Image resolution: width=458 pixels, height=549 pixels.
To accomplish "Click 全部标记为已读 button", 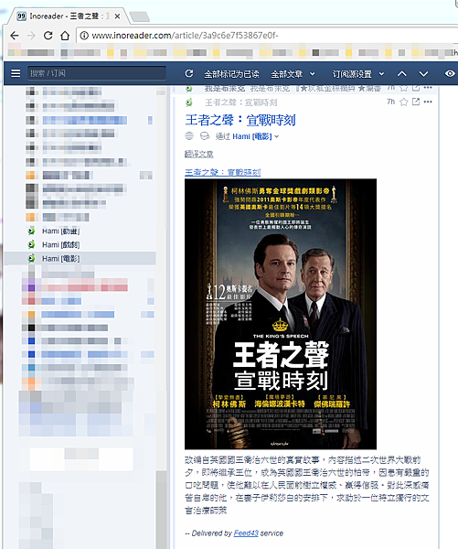I will [231, 74].
